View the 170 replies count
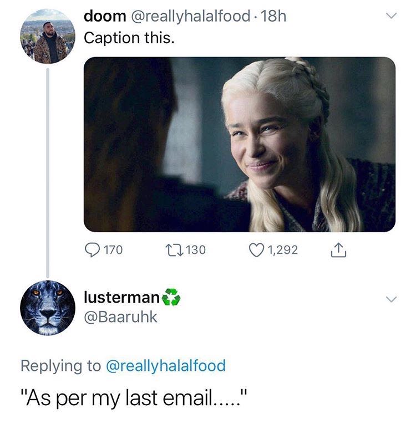This screenshot has height=434, width=416. (x=113, y=249)
